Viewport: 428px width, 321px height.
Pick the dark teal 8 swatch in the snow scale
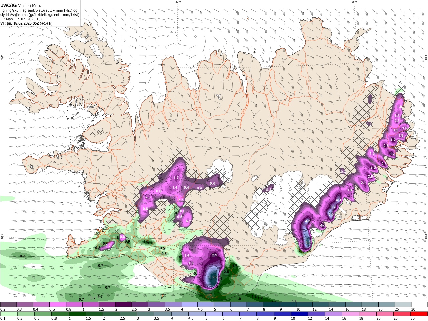[x=272, y=305]
